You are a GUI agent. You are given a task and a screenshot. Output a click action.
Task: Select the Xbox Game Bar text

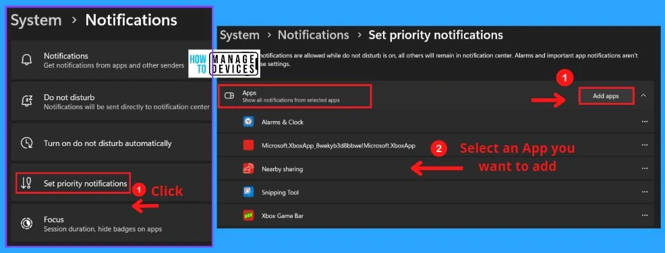click(x=283, y=216)
